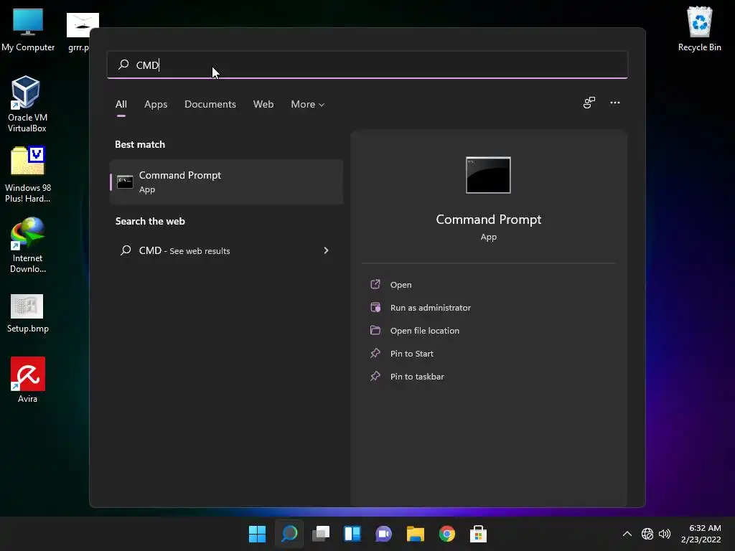The image size is (735, 551).
Task: Click into the search box containing CMD
Action: point(367,65)
